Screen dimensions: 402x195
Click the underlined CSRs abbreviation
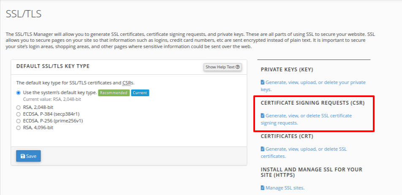pos(128,83)
